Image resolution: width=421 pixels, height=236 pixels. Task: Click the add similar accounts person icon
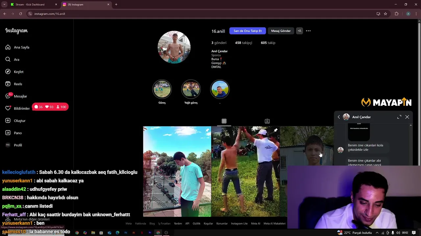point(299,31)
